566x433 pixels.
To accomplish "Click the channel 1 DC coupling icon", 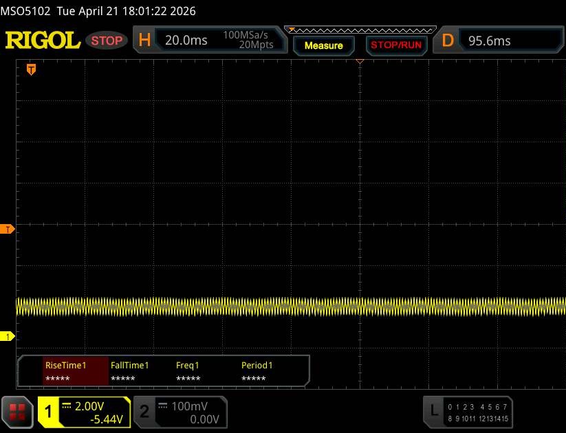I will (67, 406).
